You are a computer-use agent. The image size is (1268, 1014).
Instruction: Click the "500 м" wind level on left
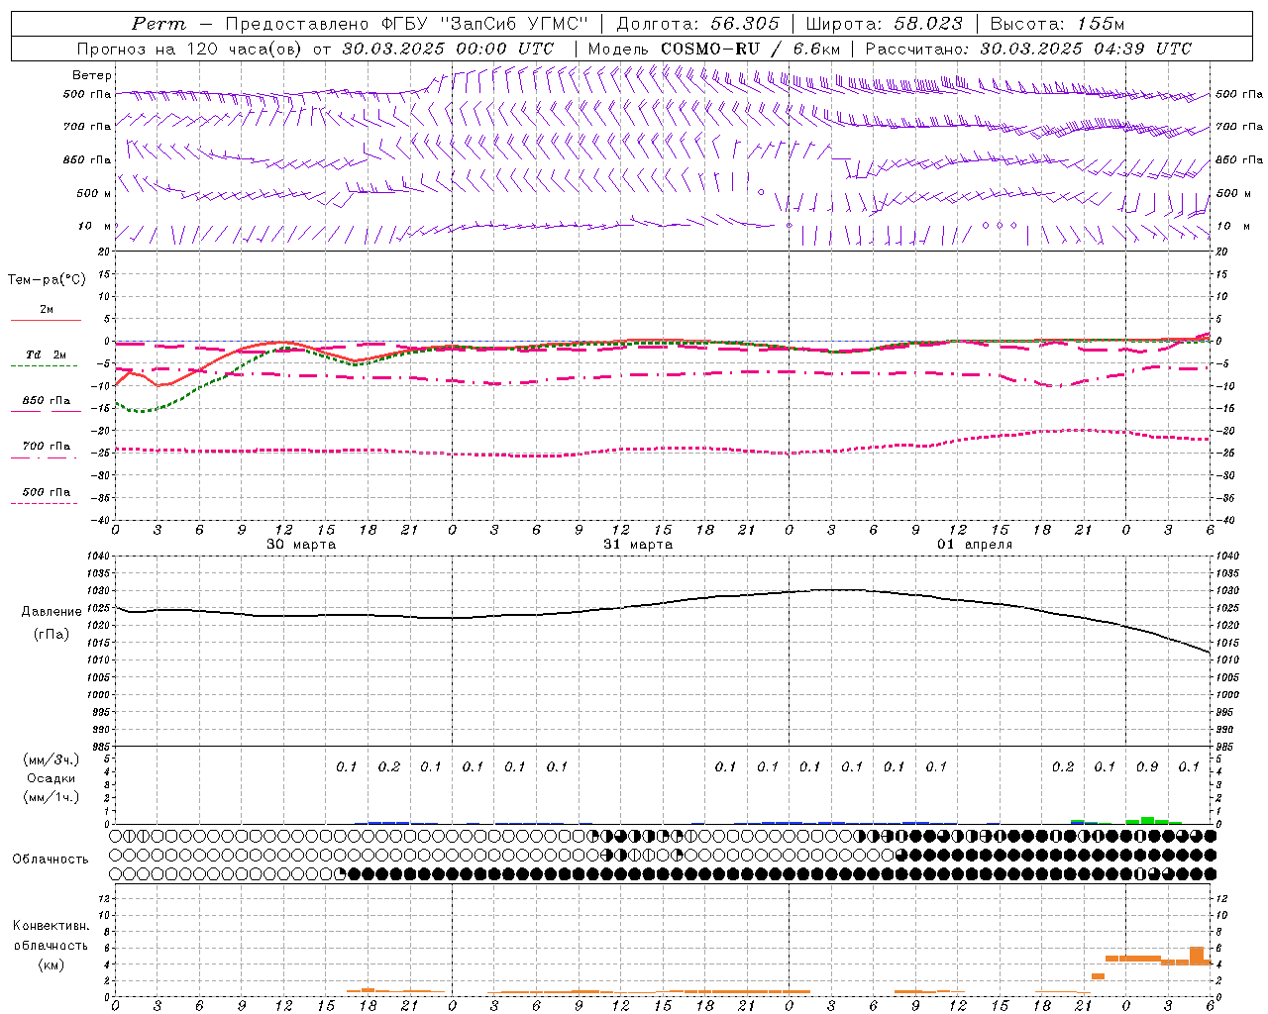point(94,193)
